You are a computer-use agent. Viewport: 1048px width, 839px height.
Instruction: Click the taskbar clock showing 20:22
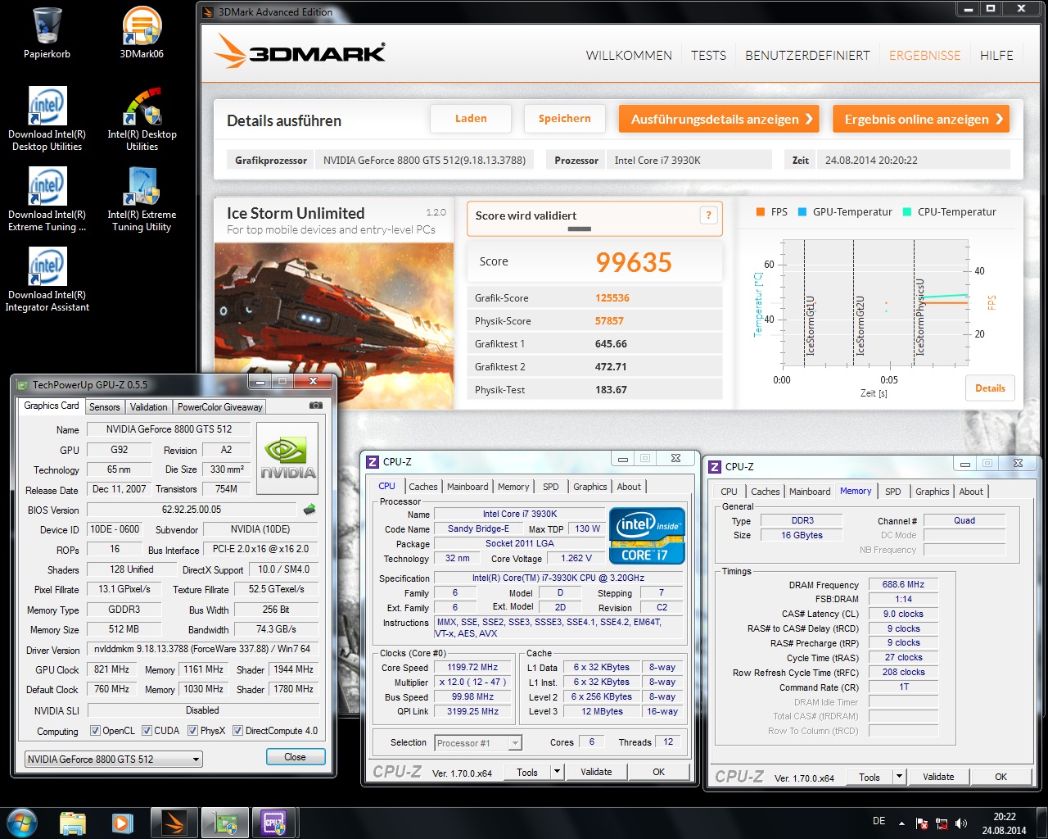click(x=1005, y=823)
